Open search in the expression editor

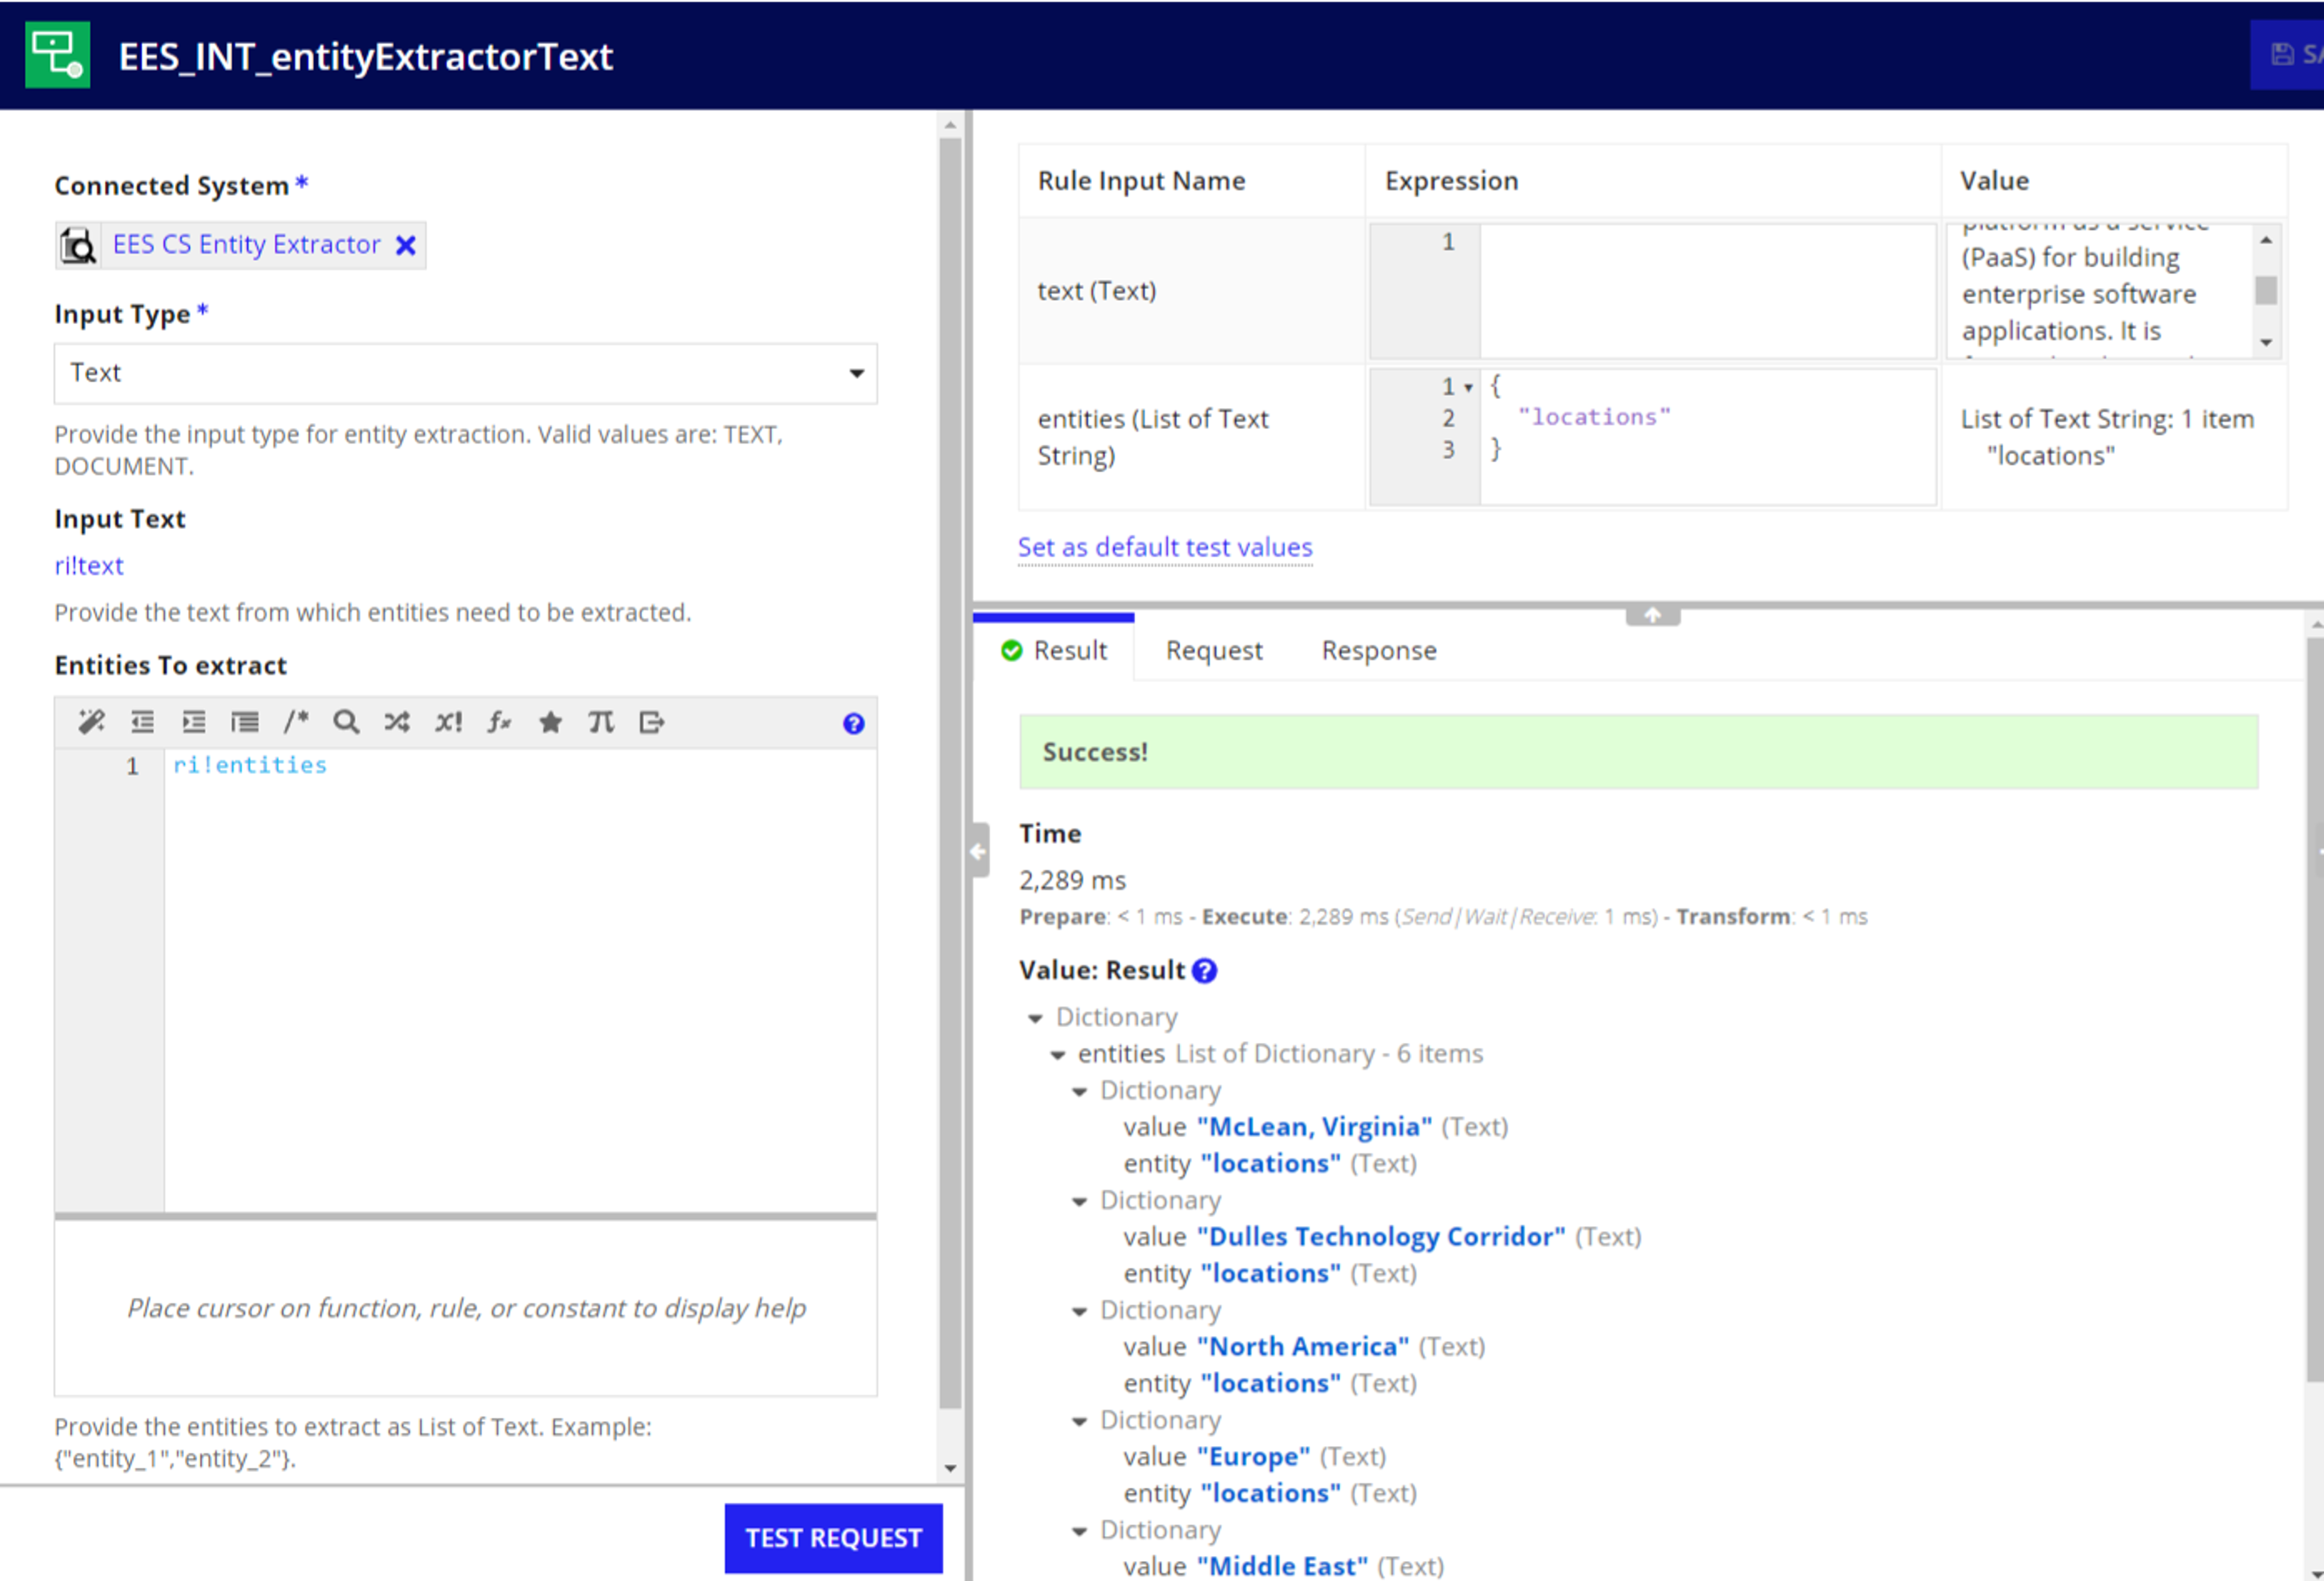click(346, 722)
